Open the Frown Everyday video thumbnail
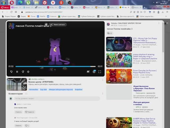 point(119,76)
